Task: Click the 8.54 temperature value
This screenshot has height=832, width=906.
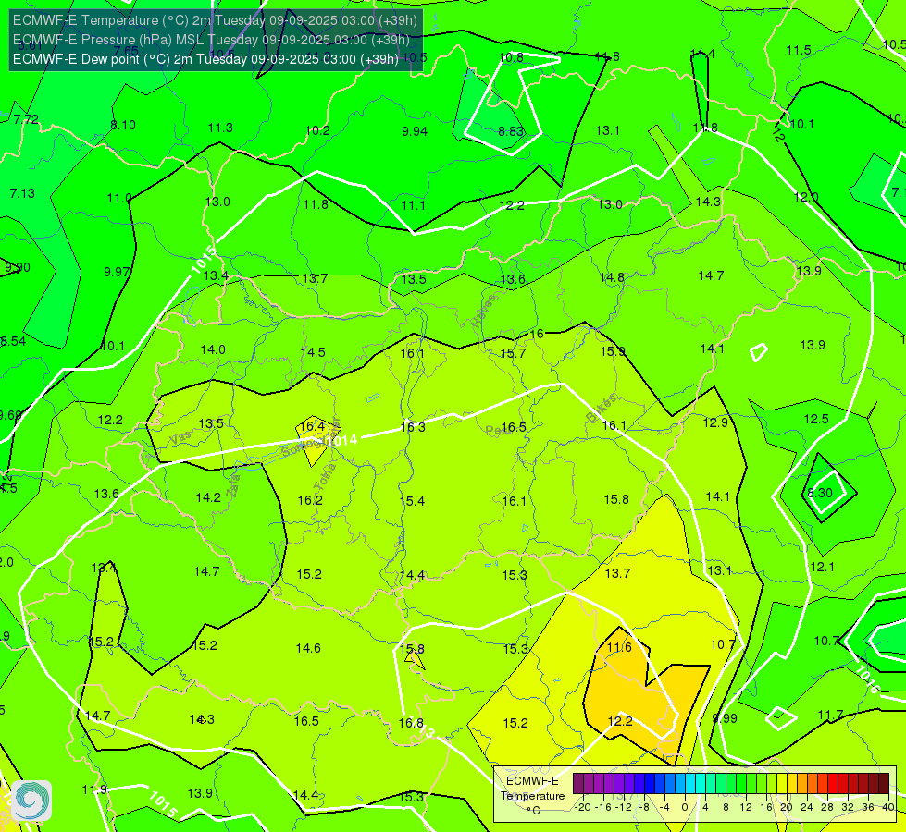Action: 13,342
